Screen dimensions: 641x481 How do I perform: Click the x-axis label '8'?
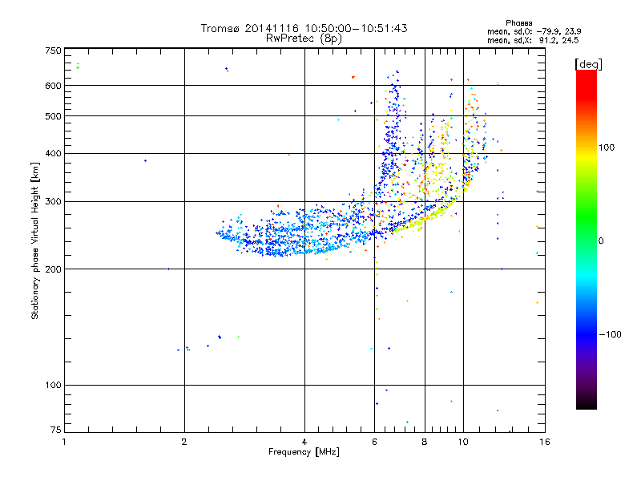[x=425, y=442]
